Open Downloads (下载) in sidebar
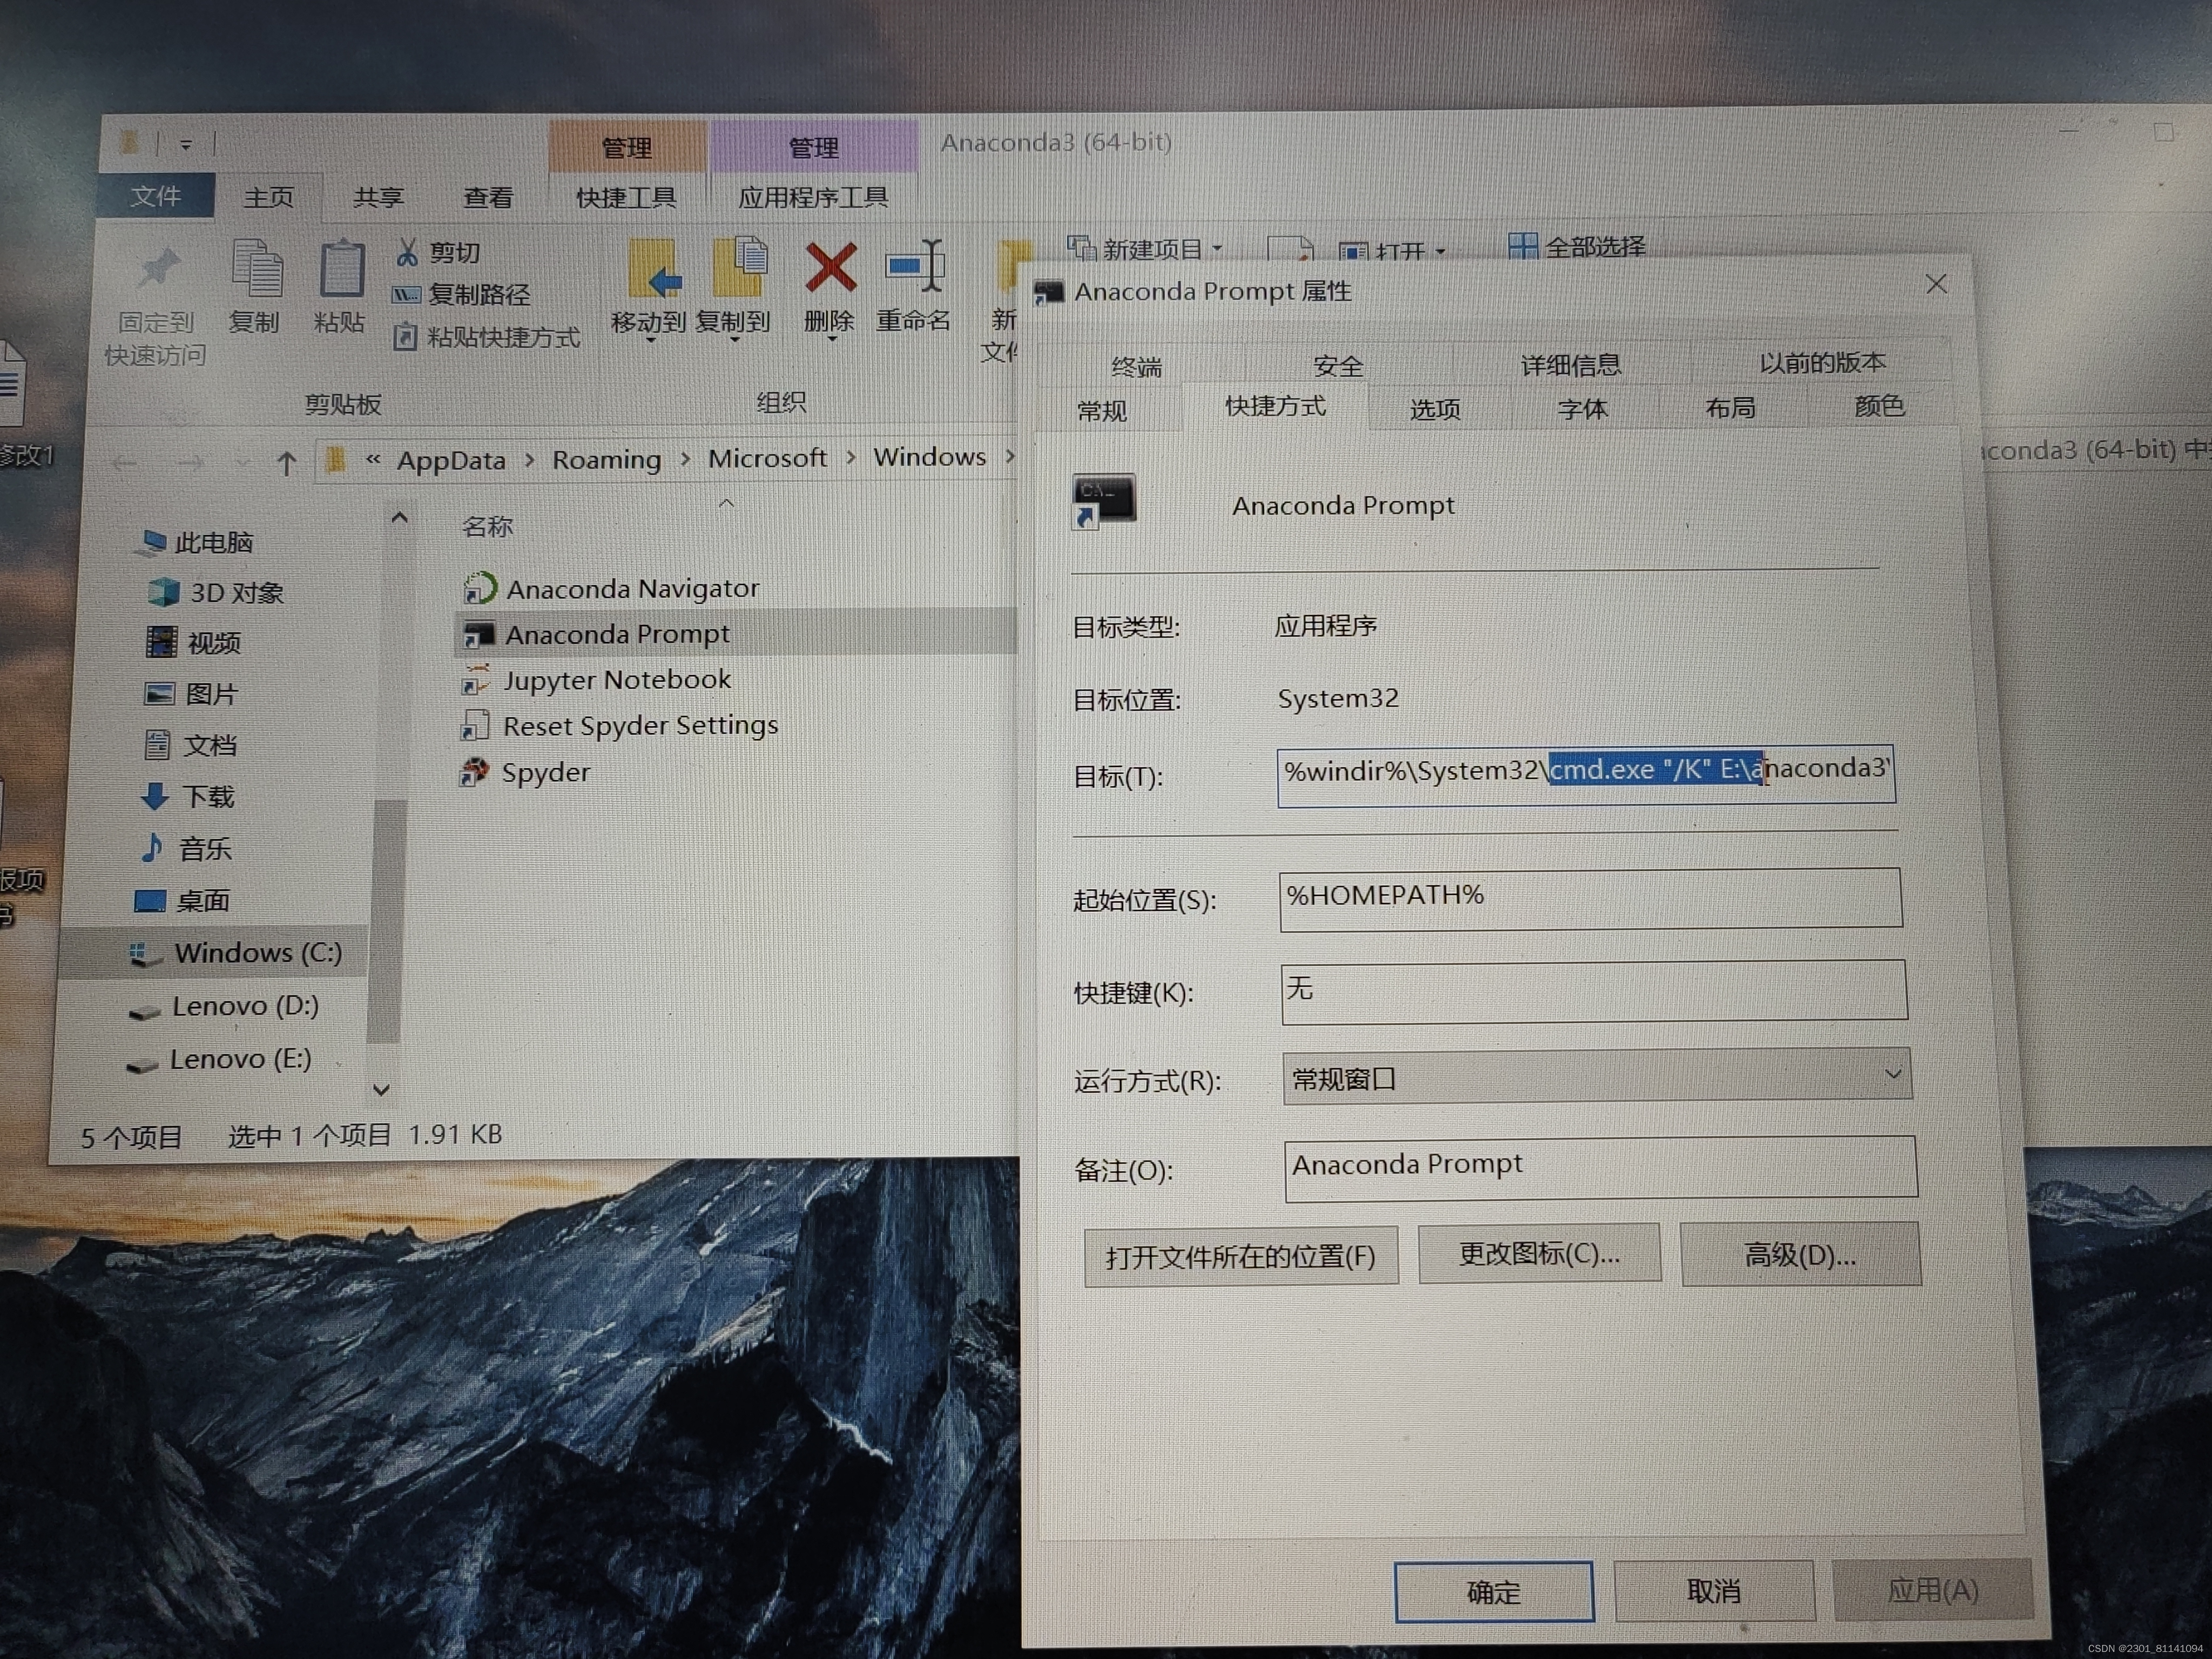 point(188,797)
